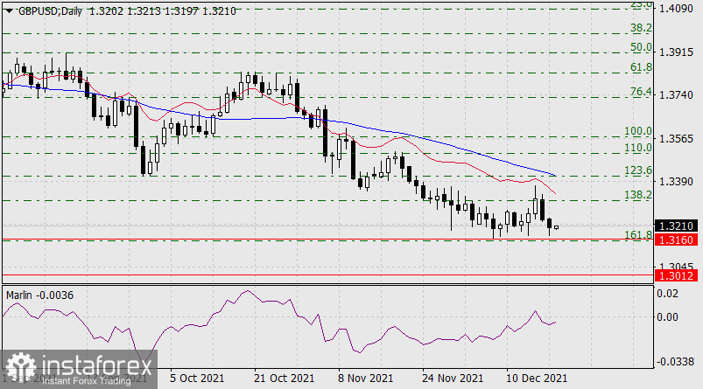The width and height of the screenshot is (703, 389).
Task: Open the dropdown arrow beside GBPUSD
Action: (9, 10)
